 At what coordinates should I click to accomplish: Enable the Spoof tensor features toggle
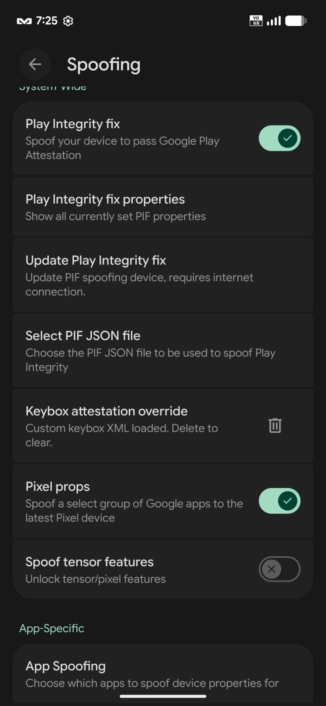[279, 569]
